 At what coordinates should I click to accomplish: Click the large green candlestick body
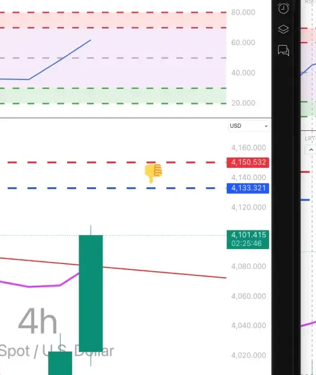[x=91, y=293]
